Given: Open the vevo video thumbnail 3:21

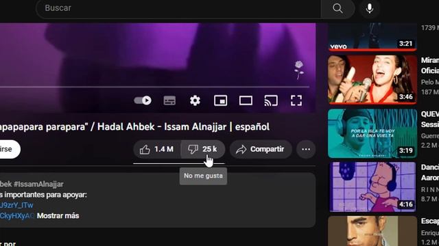Looking at the screenshot, I should point(372,37).
